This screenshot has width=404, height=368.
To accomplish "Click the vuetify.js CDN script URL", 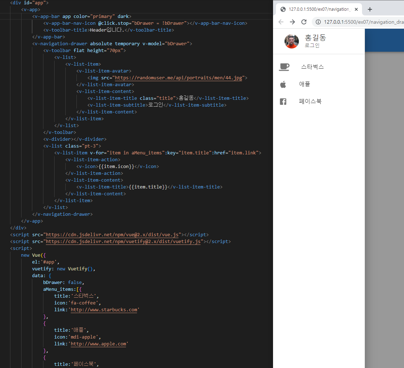I will click(x=123, y=242).
